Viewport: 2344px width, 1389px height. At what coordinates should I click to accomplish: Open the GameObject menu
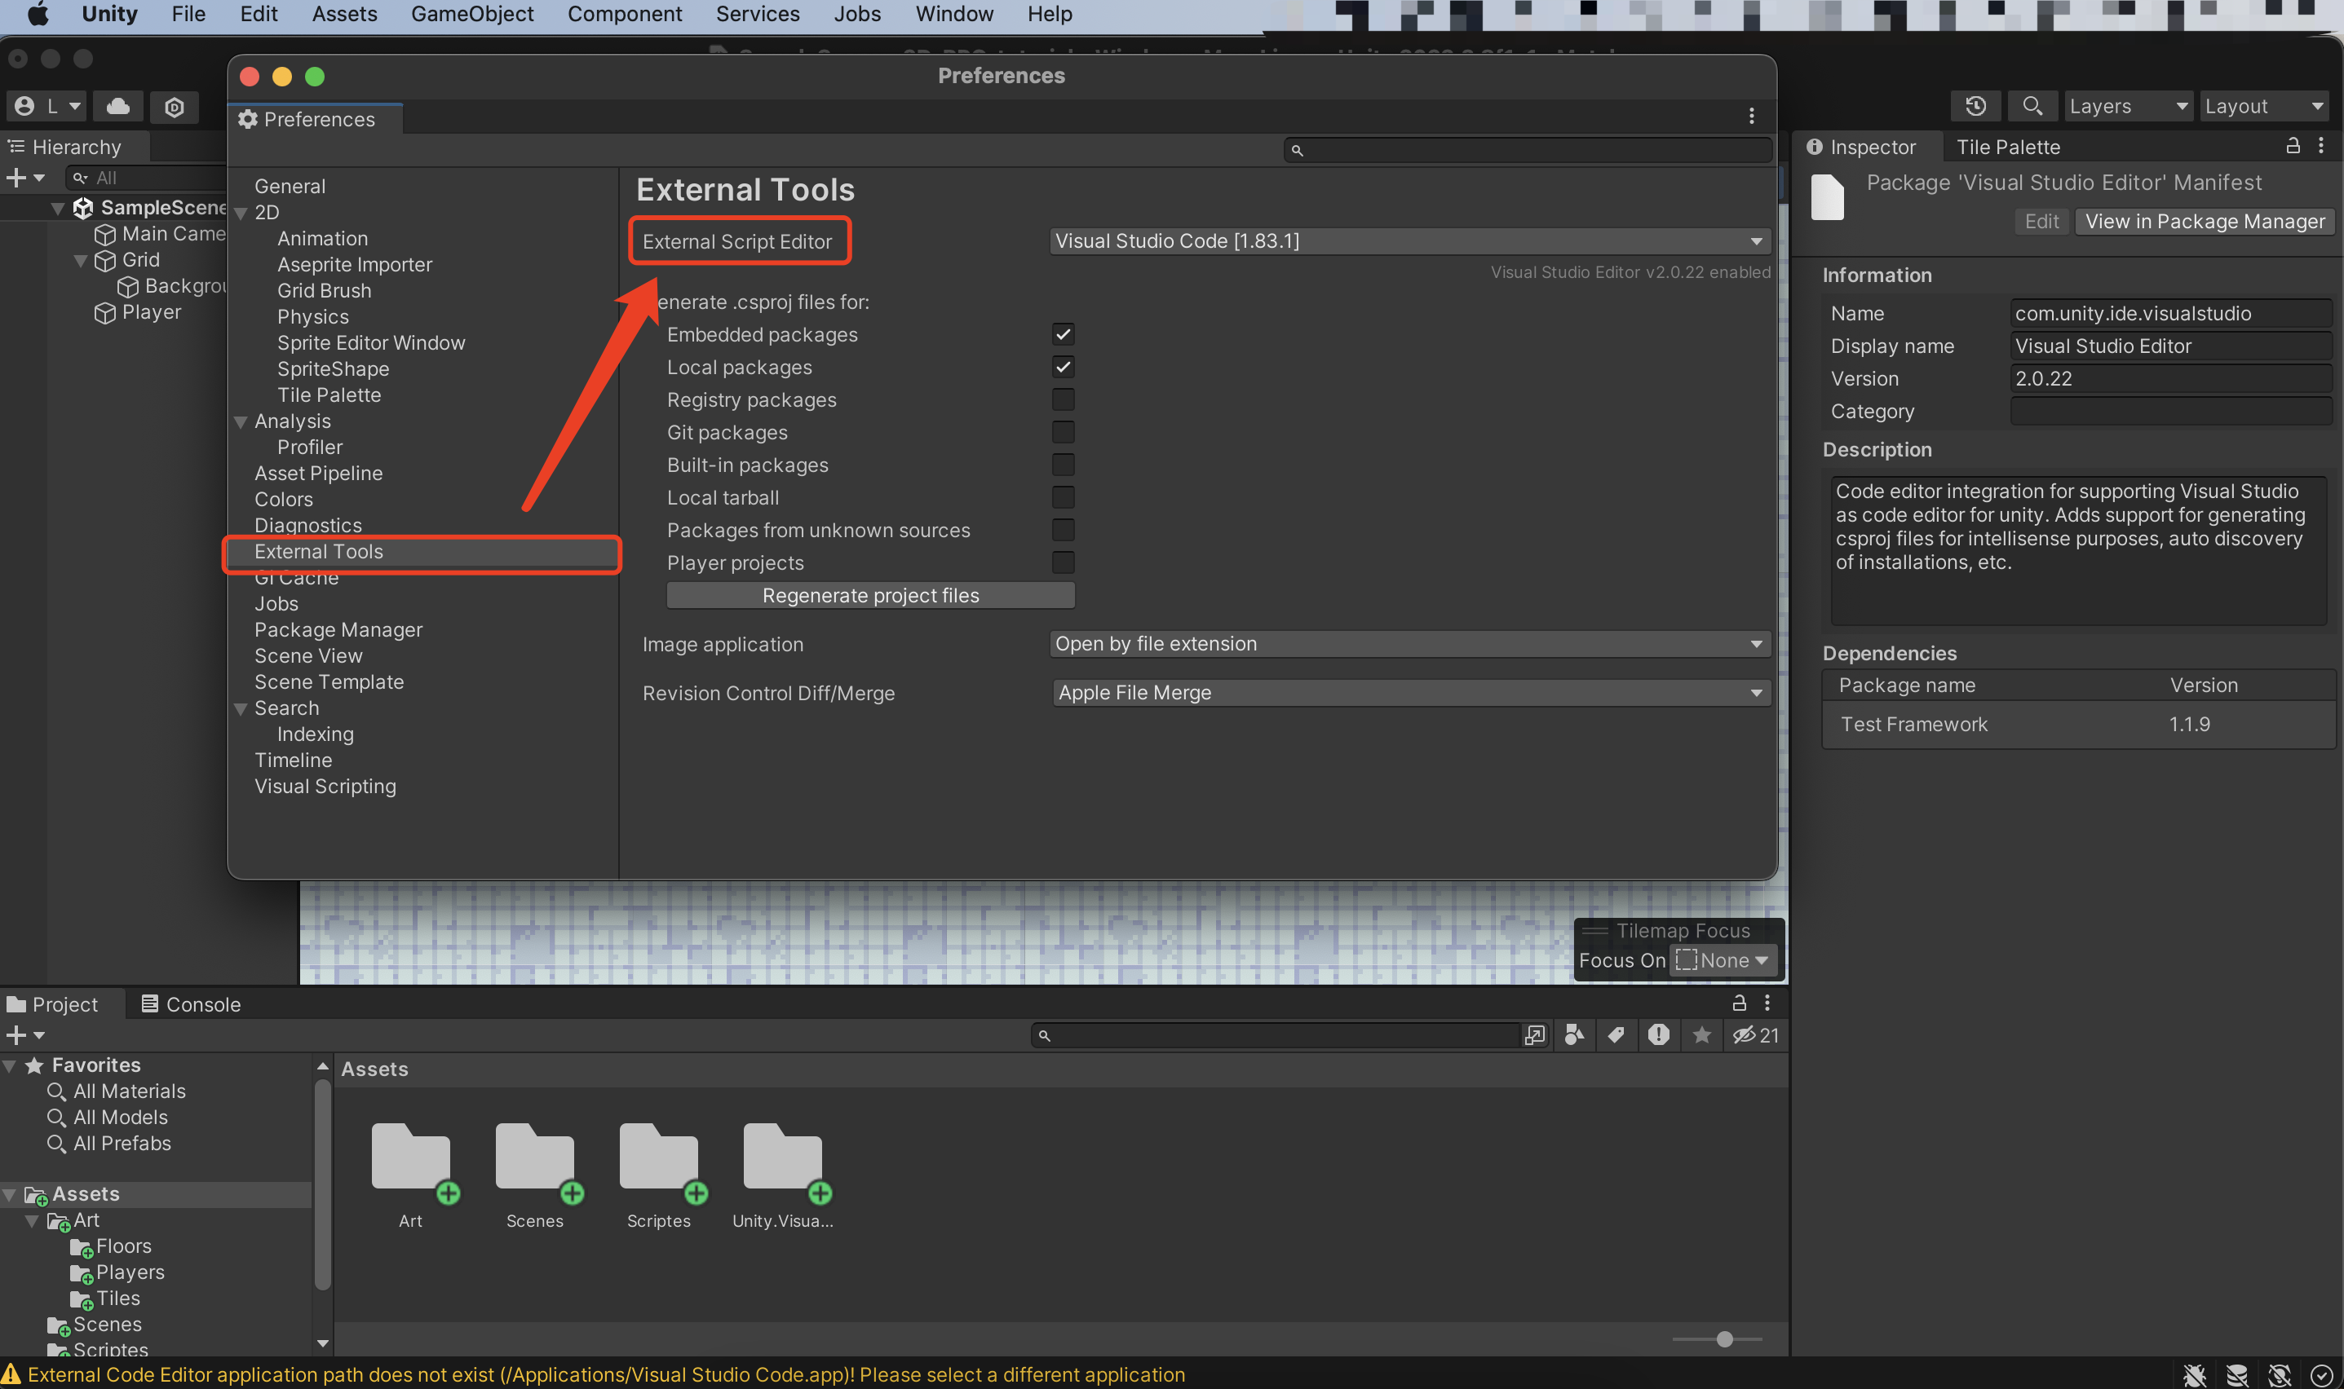pyautogui.click(x=472, y=14)
